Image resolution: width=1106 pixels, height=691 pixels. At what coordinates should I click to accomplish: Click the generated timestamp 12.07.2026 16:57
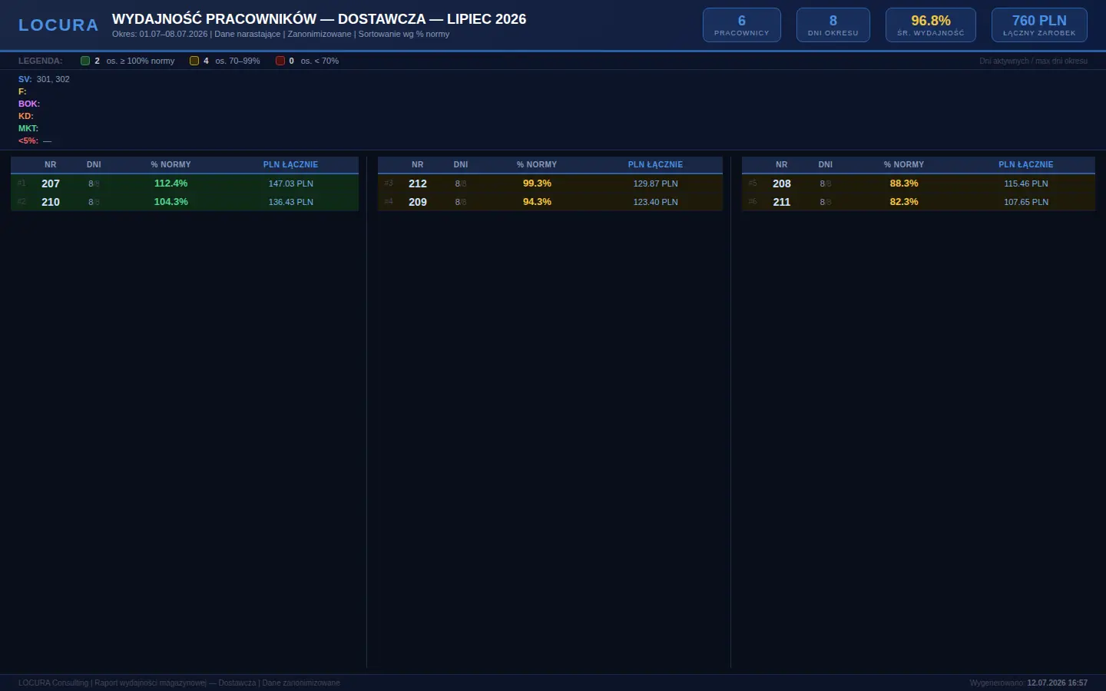coord(1057,683)
